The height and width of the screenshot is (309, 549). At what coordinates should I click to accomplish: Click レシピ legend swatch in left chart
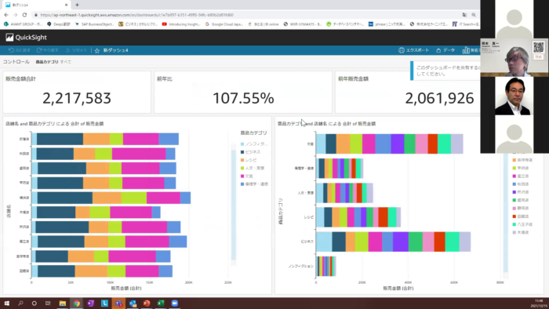[242, 160]
